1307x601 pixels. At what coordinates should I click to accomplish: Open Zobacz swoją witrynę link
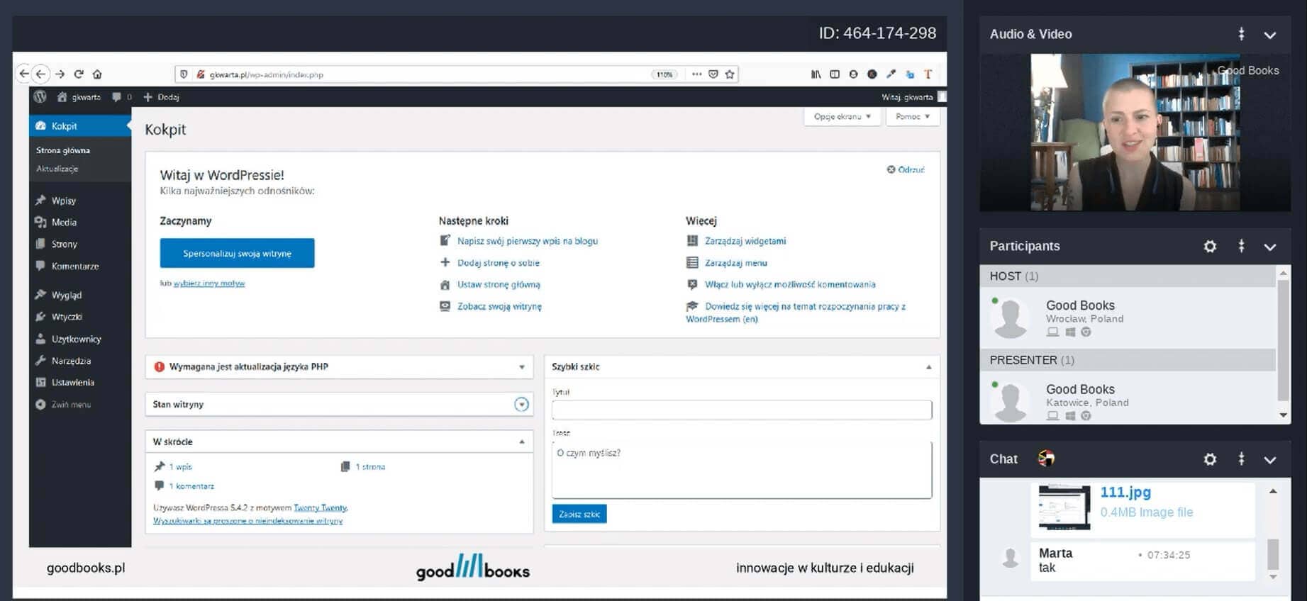(x=499, y=307)
